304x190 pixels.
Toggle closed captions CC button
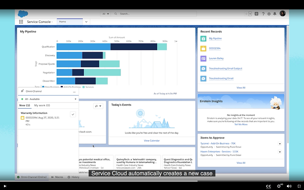(268, 186)
